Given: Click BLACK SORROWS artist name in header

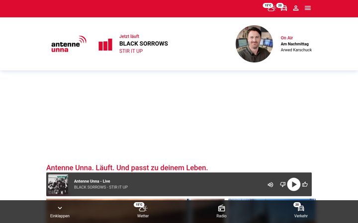Looking at the screenshot, I should (x=144, y=44).
